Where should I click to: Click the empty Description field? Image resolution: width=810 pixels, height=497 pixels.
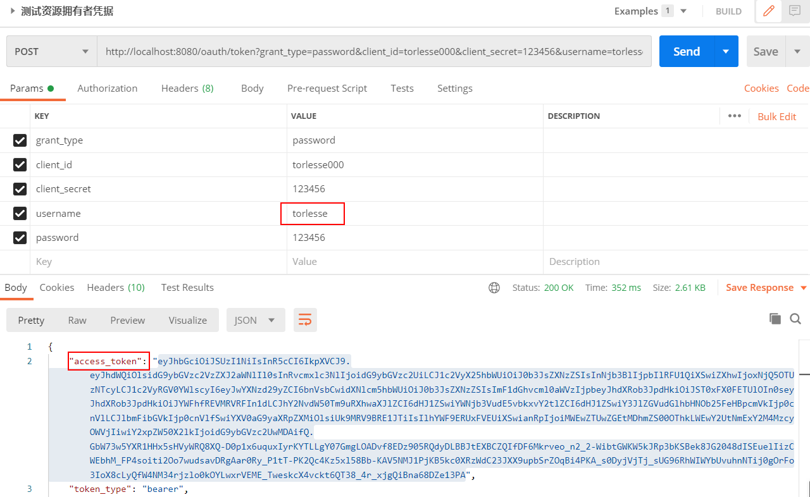coord(676,262)
